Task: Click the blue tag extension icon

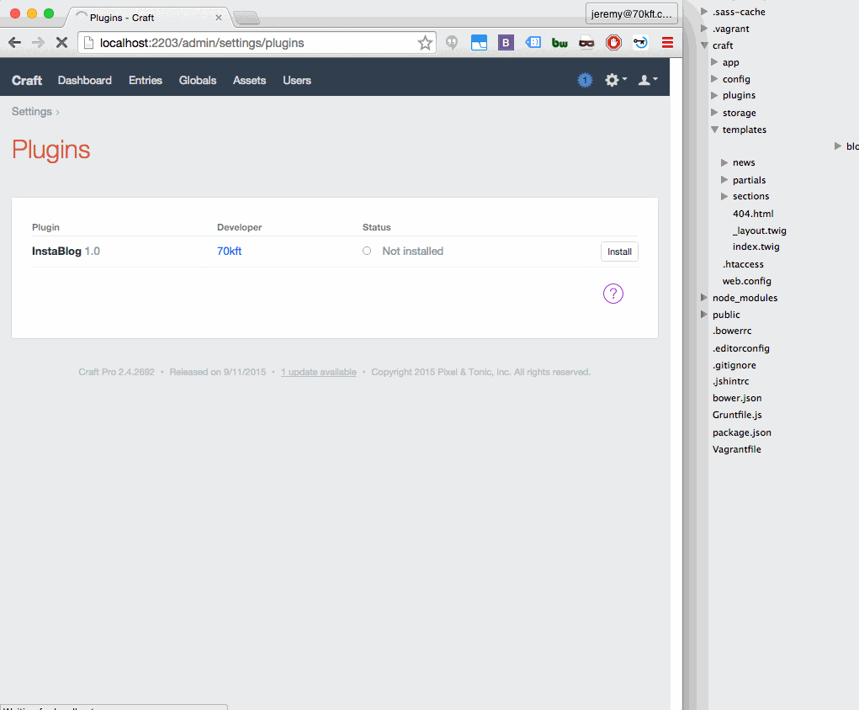Action: [533, 42]
